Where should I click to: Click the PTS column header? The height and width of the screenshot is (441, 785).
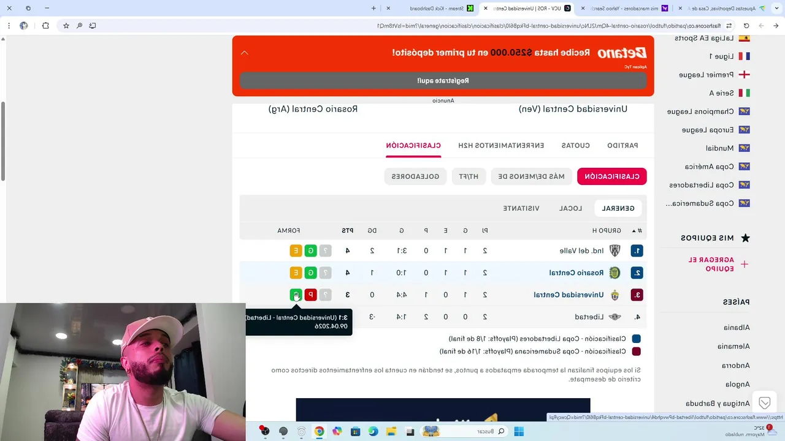click(348, 230)
